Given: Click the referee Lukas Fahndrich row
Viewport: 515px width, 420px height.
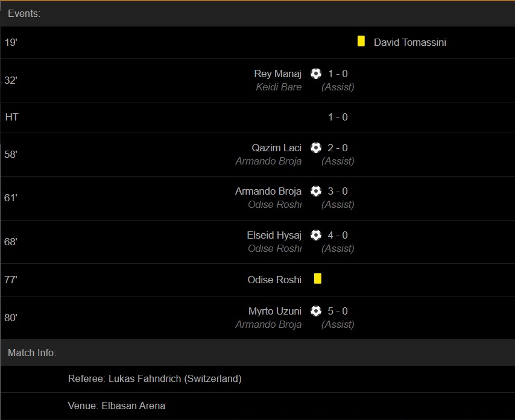Looking at the screenshot, I should point(154,379).
